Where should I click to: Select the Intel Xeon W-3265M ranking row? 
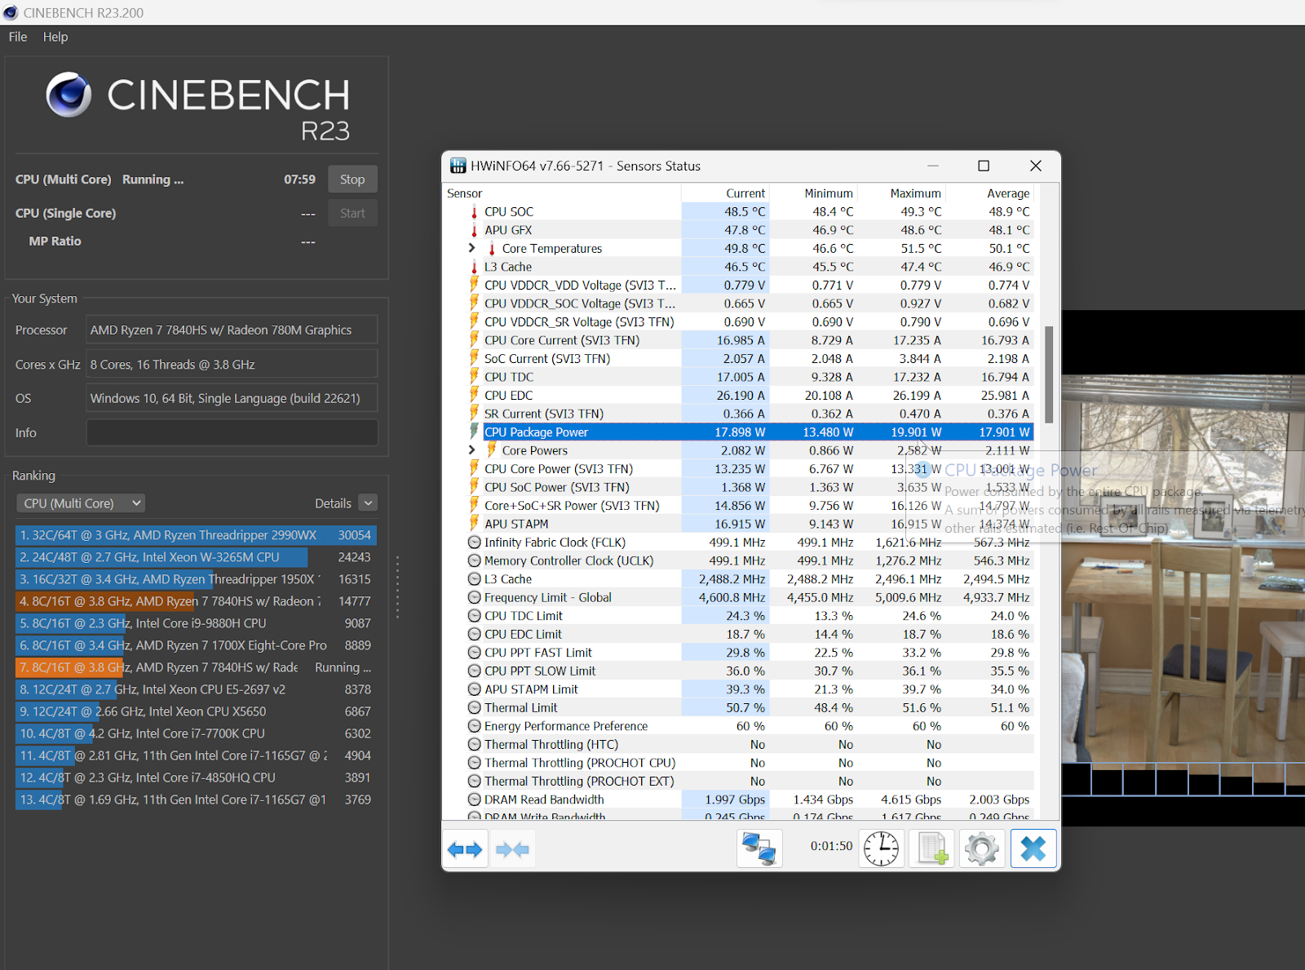click(196, 557)
